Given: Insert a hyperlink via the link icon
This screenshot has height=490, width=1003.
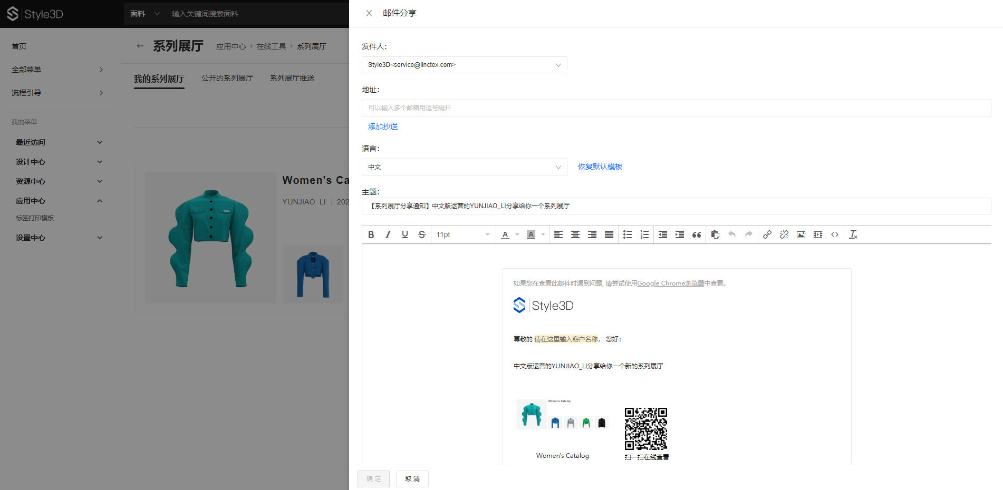Looking at the screenshot, I should (767, 234).
